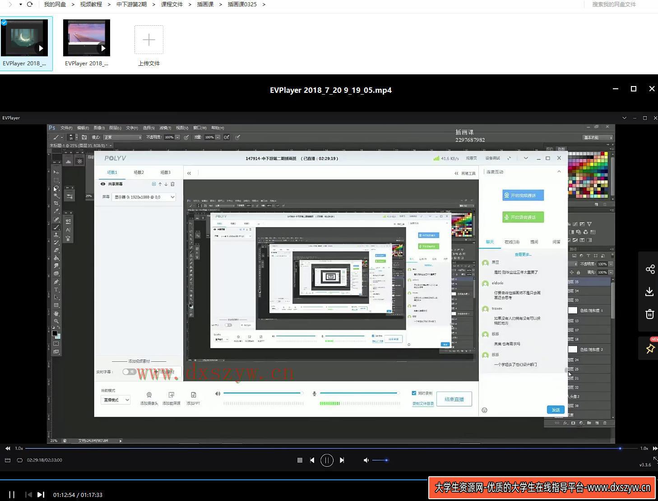This screenshot has height=501, width=658.
Task: Click the search my netdisk files field
Action: (614, 4)
